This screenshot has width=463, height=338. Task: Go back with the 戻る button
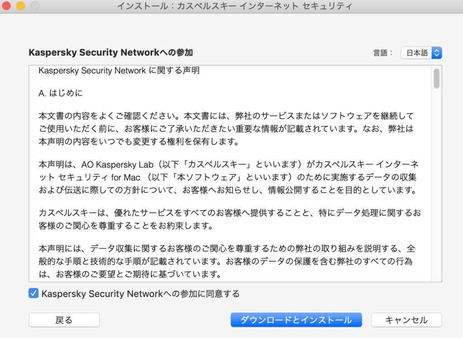pyautogui.click(x=64, y=320)
